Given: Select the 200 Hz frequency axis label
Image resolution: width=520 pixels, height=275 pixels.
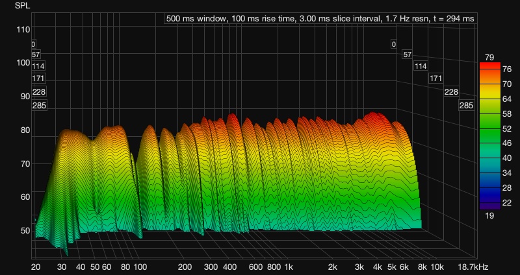Looking at the screenshot, I should pyautogui.click(x=185, y=267).
